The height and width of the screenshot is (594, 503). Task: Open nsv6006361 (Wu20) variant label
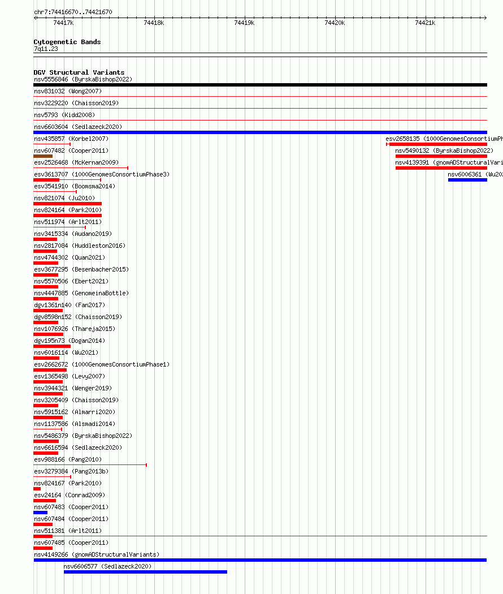pyautogui.click(x=475, y=174)
